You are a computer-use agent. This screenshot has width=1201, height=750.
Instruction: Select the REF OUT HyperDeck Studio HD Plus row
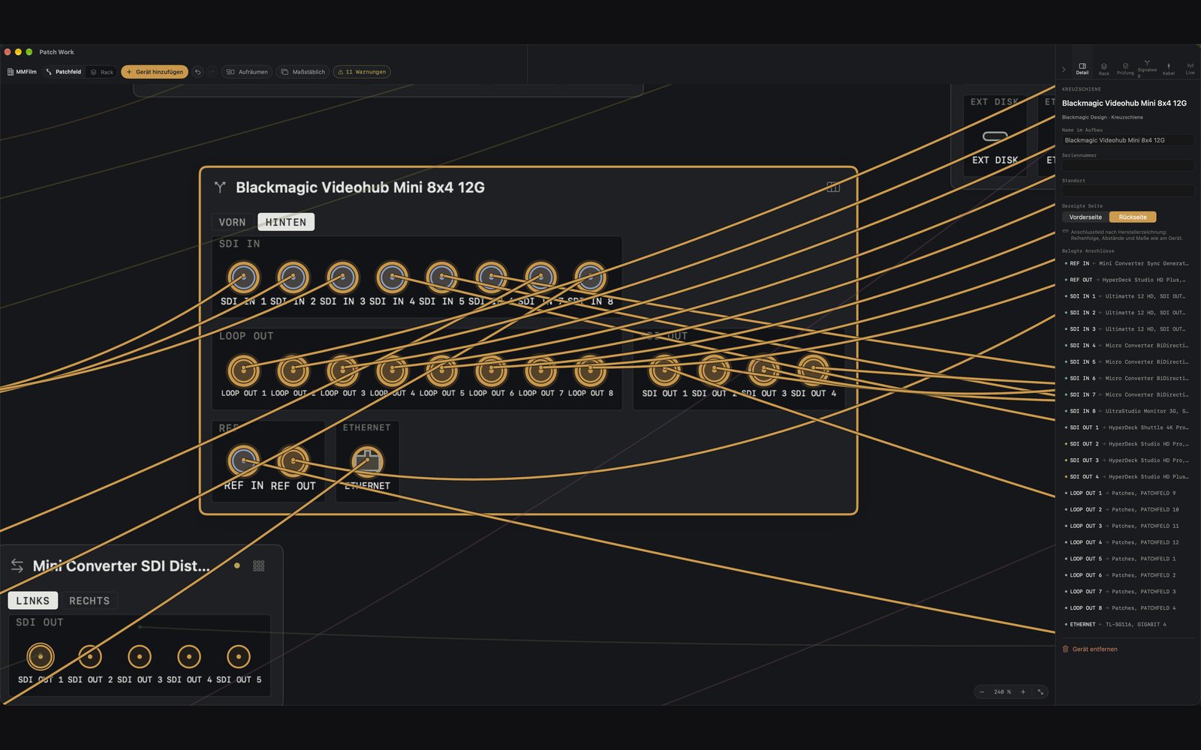coord(1127,280)
